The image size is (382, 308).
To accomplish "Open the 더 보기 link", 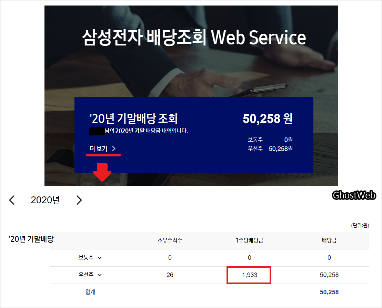I will (x=102, y=148).
